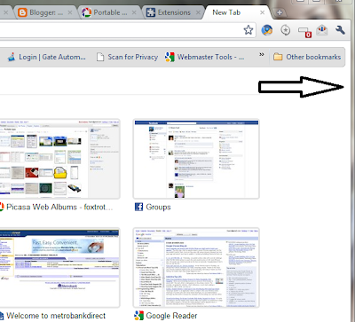355x322 pixels.
Task: Click the puzzle piece Extensions favicon
Action: pyautogui.click(x=151, y=12)
